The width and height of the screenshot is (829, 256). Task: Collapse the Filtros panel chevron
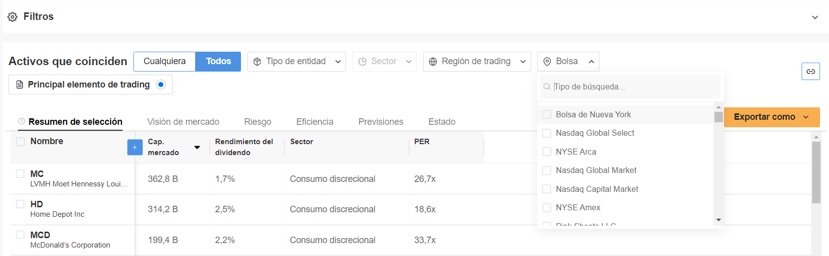(x=815, y=17)
